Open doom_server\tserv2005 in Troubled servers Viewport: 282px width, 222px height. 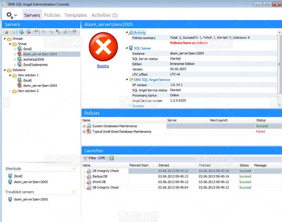[x=31, y=199]
